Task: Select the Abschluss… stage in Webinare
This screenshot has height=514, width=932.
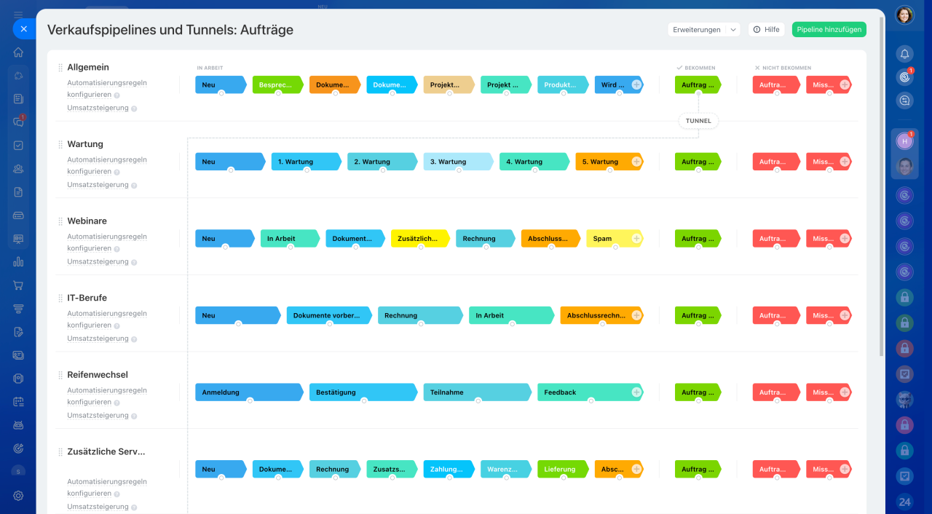Action: [x=550, y=238]
